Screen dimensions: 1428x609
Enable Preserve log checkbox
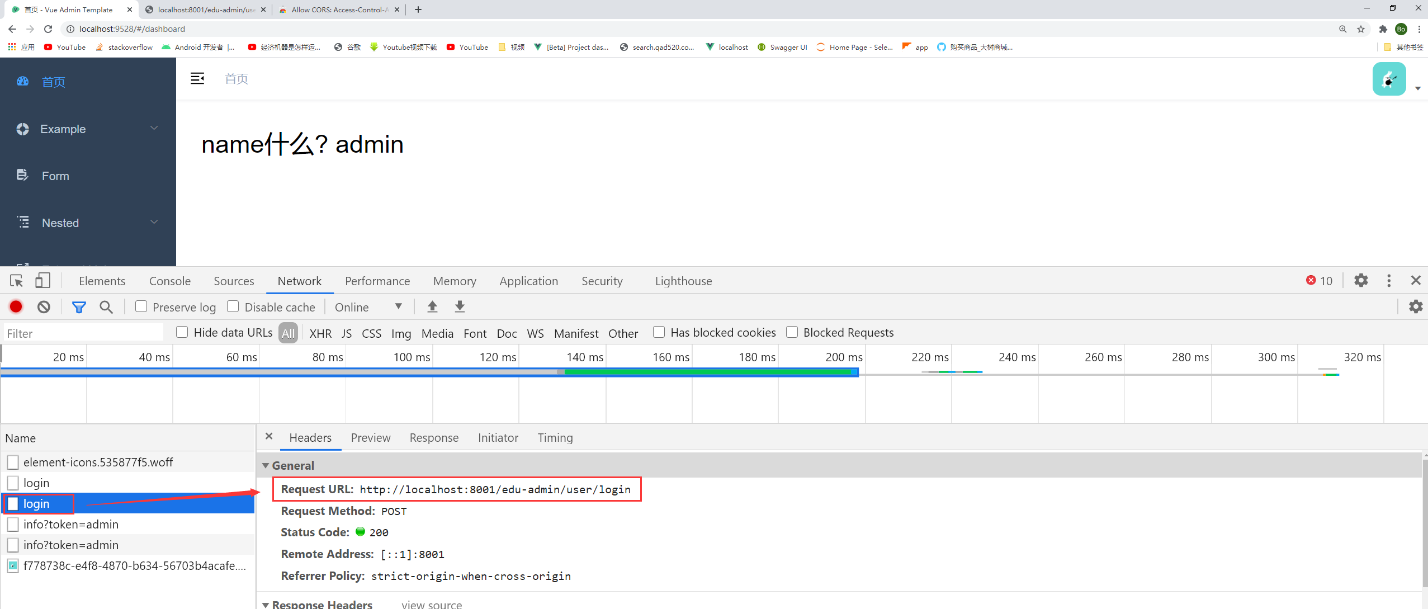(x=141, y=306)
